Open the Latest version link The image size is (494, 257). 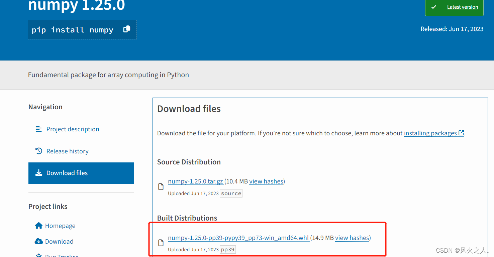tap(463, 7)
